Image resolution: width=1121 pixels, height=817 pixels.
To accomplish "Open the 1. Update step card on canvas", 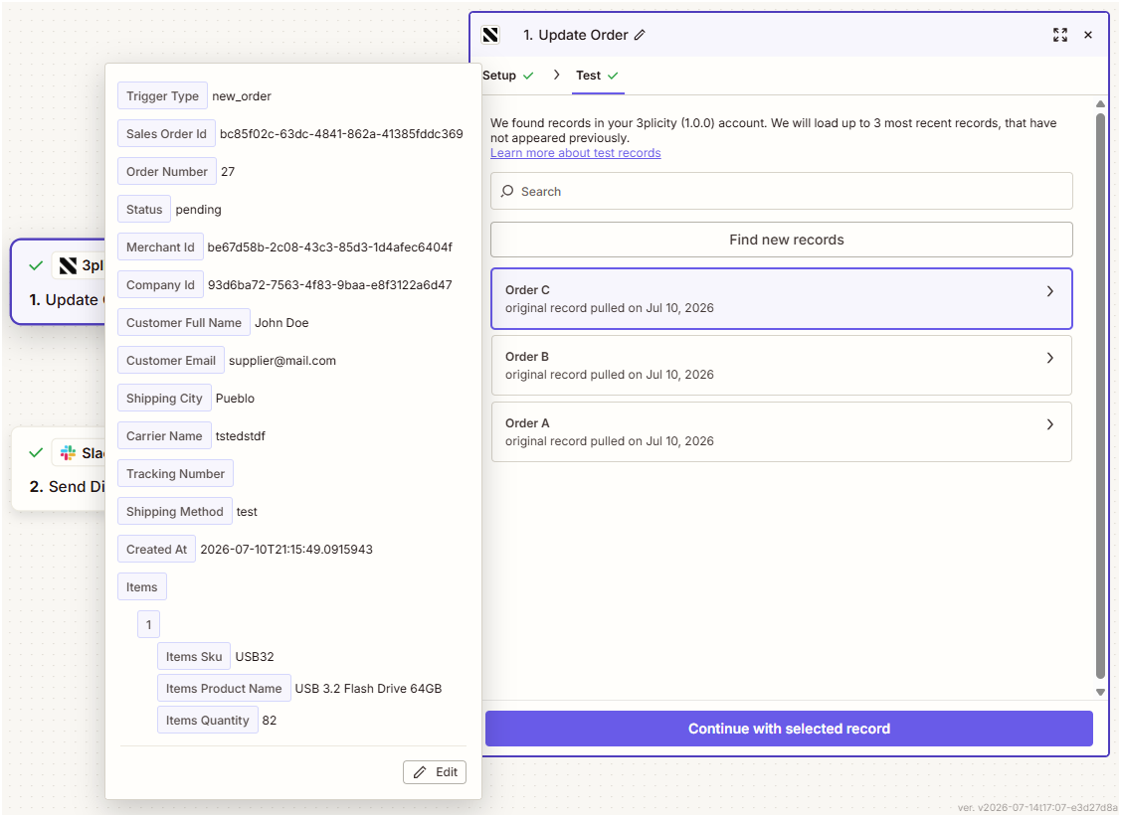I will [59, 282].
